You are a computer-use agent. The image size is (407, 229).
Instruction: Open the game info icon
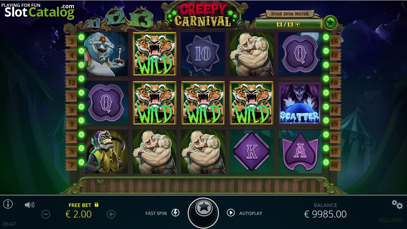(x=8, y=204)
